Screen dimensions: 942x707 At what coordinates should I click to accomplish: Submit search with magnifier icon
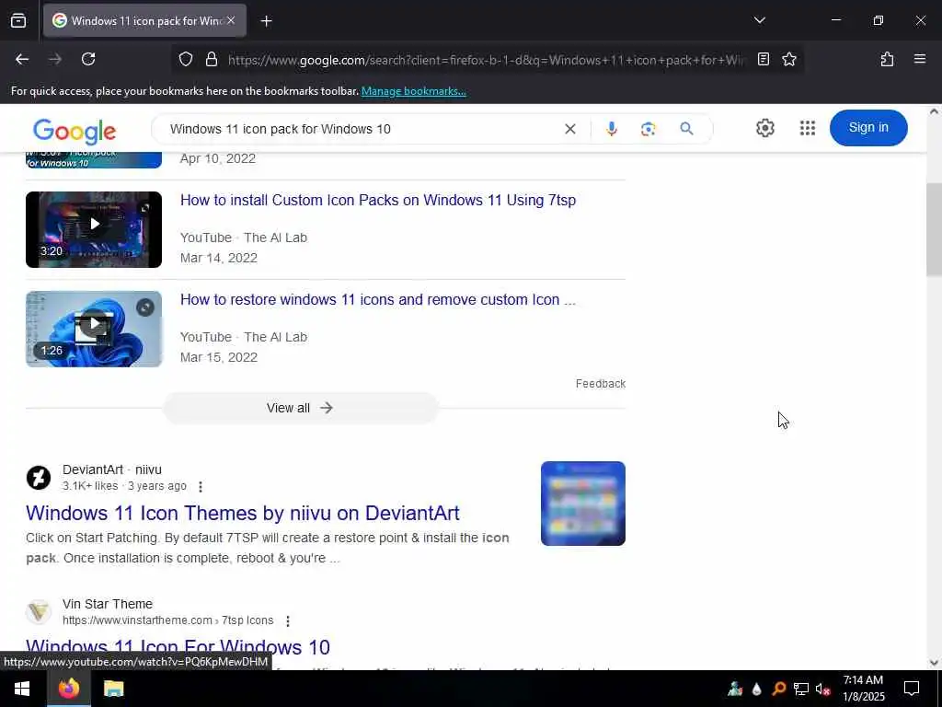686,128
